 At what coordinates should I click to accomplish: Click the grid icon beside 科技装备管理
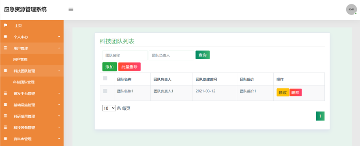[x=6, y=127]
